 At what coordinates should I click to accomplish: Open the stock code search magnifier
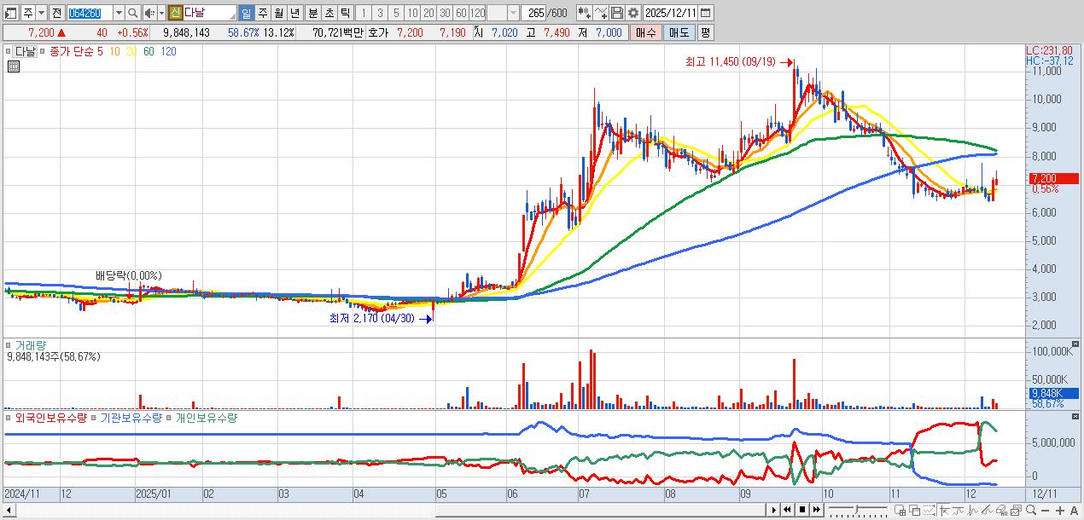point(133,13)
